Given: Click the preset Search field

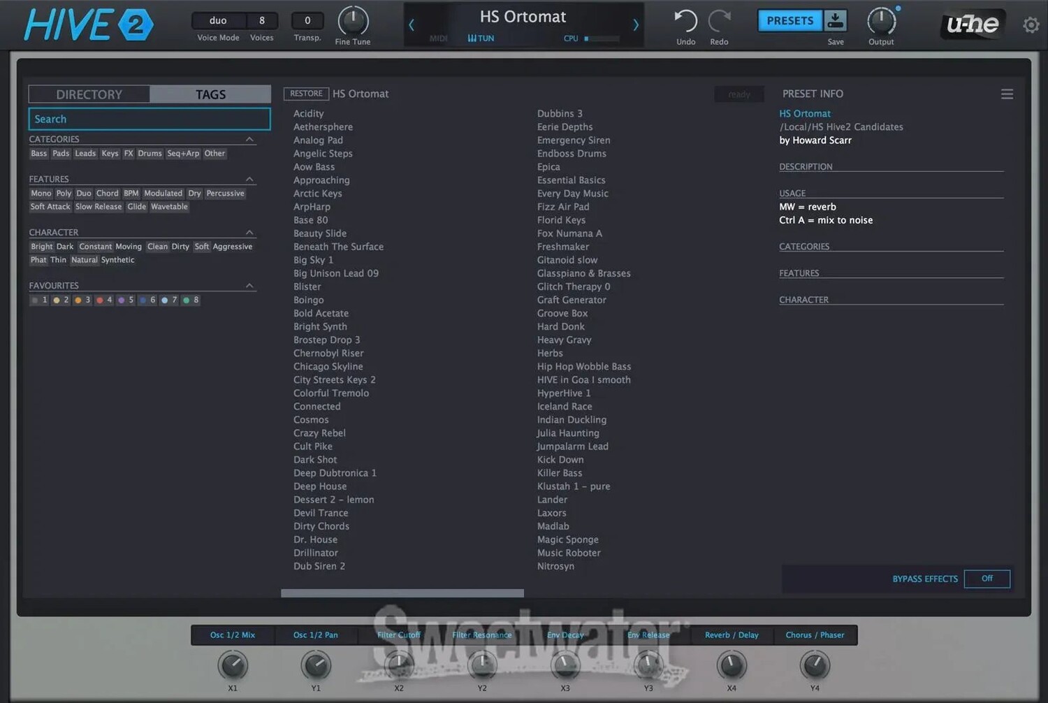Looking at the screenshot, I should (x=150, y=119).
